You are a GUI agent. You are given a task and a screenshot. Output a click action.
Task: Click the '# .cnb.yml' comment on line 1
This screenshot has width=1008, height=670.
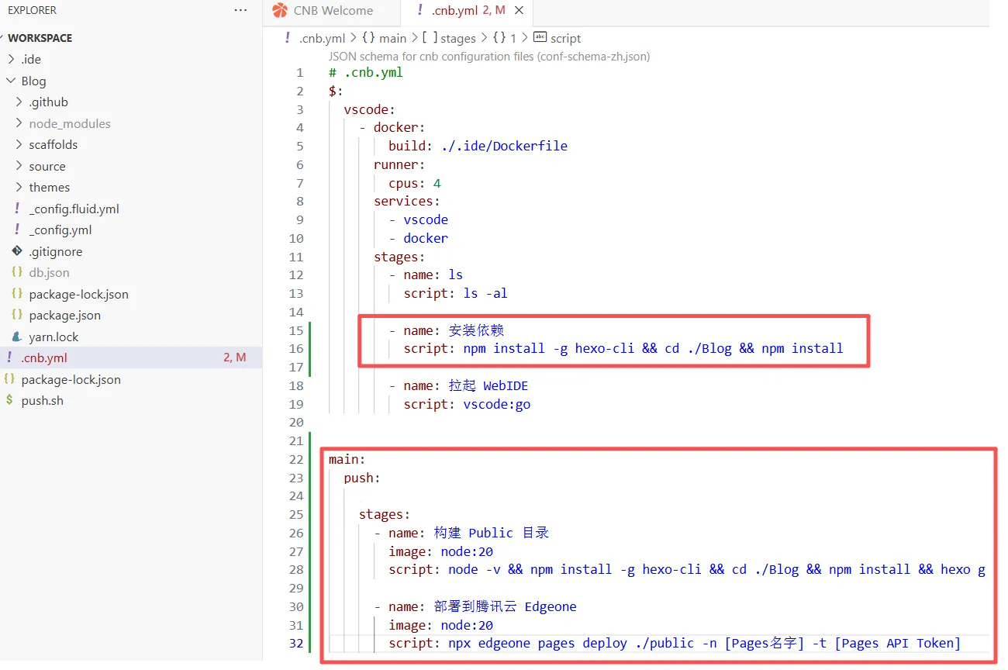click(x=366, y=73)
